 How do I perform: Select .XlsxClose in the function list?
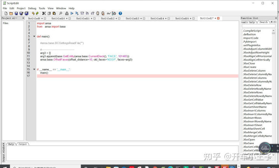[x=249, y=63]
